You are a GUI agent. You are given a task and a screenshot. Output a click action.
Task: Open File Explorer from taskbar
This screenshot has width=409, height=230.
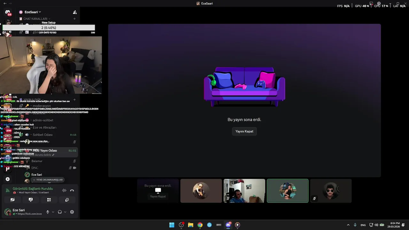[x=190, y=225]
